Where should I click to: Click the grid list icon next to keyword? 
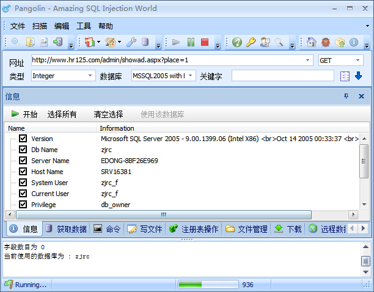point(345,76)
